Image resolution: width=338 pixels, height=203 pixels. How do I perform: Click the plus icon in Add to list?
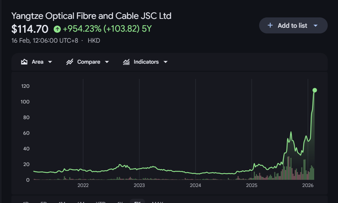[270, 25]
